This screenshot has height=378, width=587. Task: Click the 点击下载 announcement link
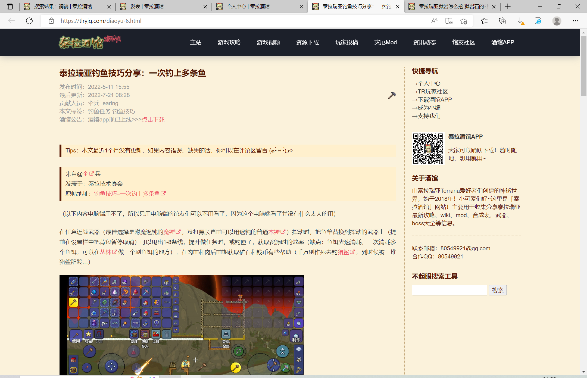point(153,120)
